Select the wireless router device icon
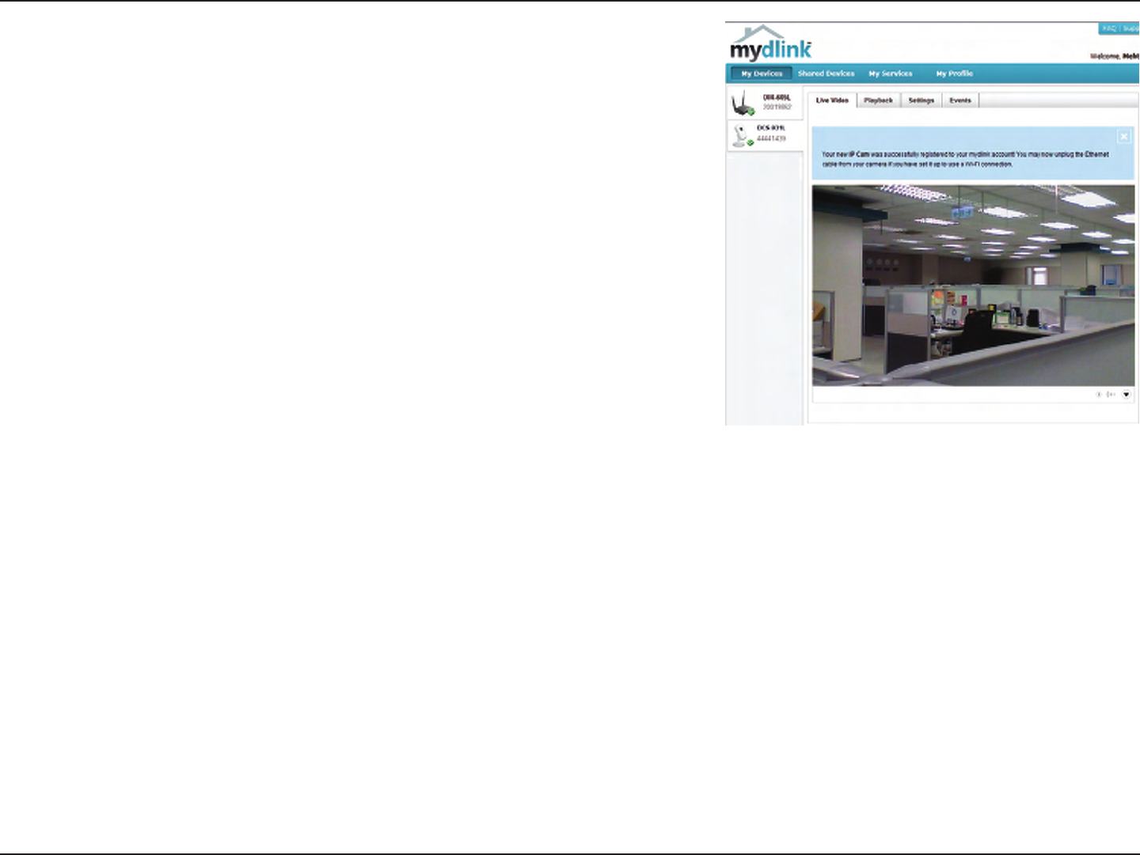Viewport: 1140px width, 855px height. click(742, 104)
